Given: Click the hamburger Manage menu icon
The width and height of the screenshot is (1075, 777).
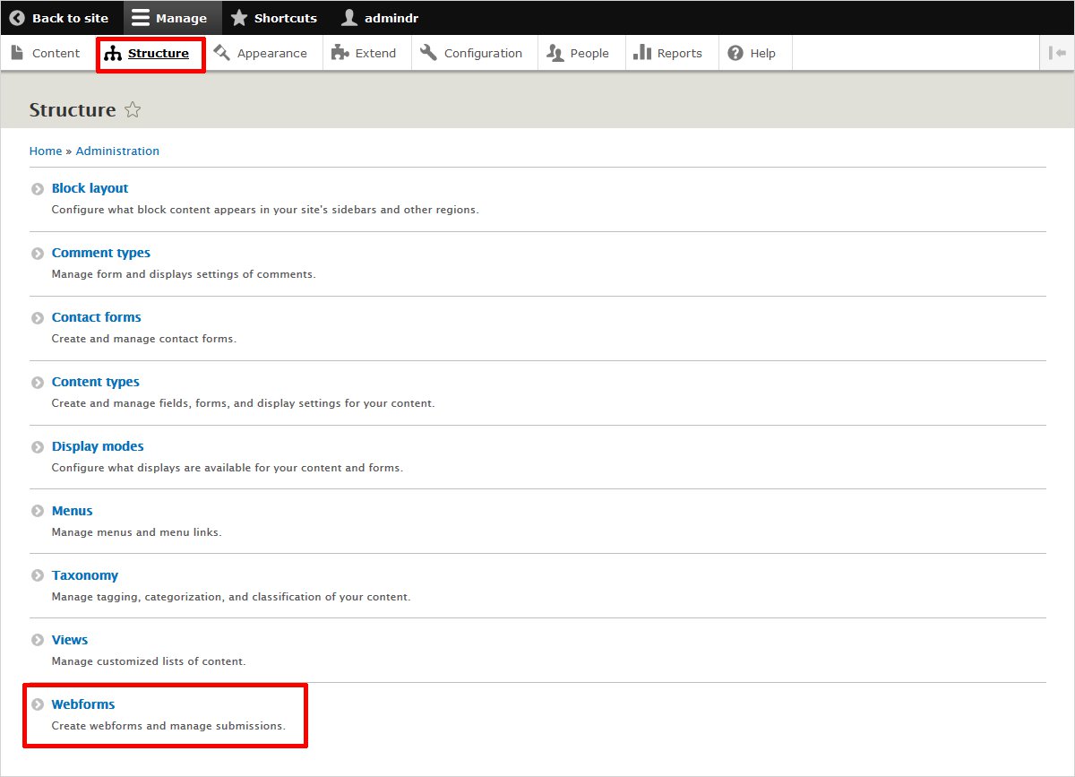Looking at the screenshot, I should [x=141, y=18].
